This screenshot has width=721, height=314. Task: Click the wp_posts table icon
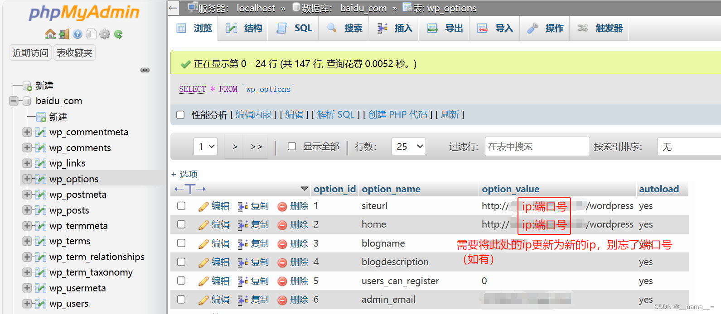tap(41, 210)
